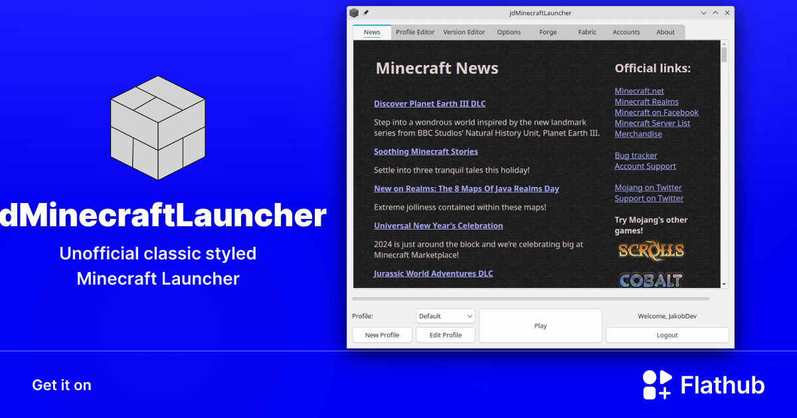Click the Bug tracker link
797x418 pixels.
[x=636, y=155]
